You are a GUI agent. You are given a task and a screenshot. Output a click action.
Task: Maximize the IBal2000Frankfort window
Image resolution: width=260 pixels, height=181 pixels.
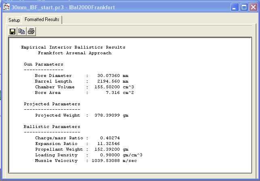coord(244,7)
